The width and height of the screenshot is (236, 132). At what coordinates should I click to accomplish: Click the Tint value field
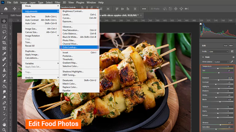coord(230,71)
